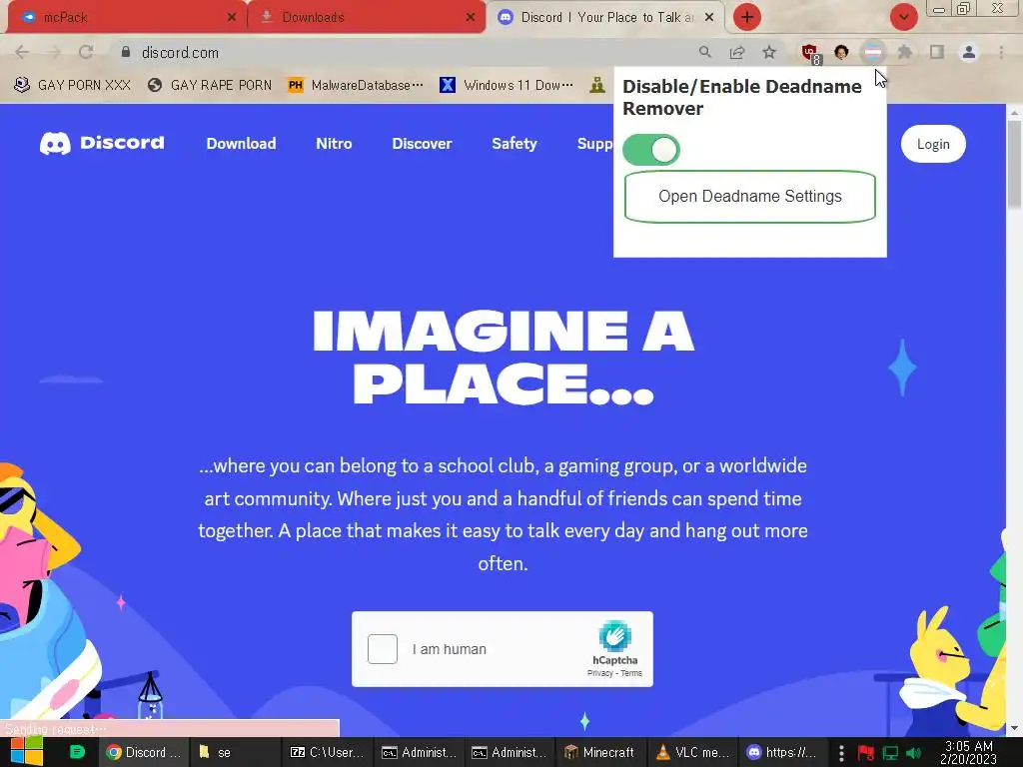Click the Discord Login button

[933, 144]
